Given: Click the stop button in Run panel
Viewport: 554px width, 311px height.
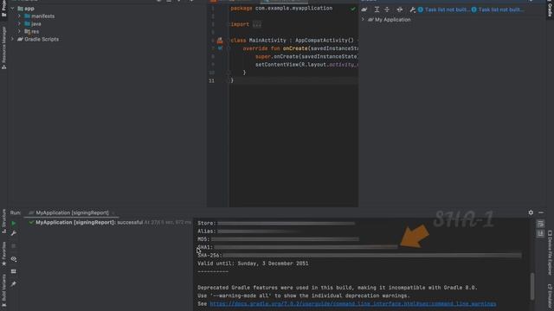Looking at the screenshot, I should [x=14, y=245].
